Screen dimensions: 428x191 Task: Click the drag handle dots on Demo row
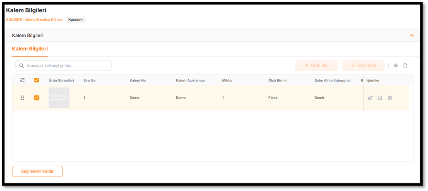(x=22, y=98)
